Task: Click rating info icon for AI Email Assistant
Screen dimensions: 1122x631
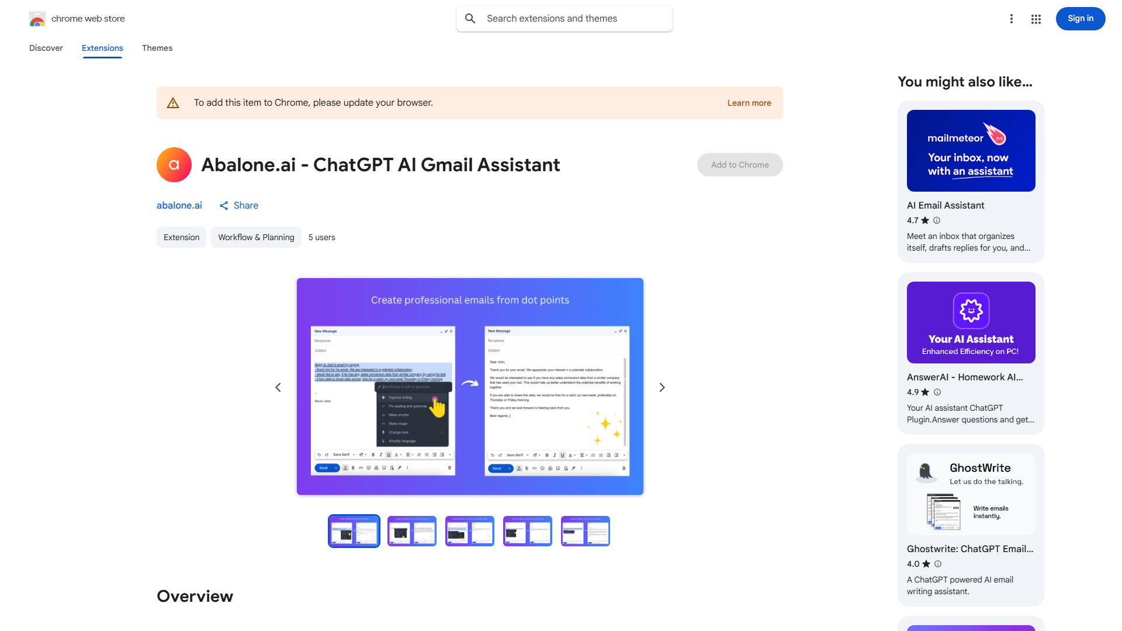Action: coord(937,220)
